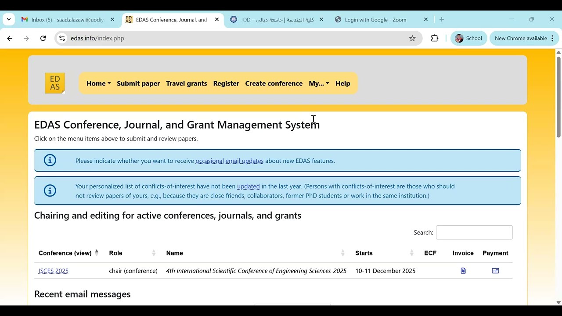
Task: Open the ISCES 2025 conference link
Action: [54, 271]
